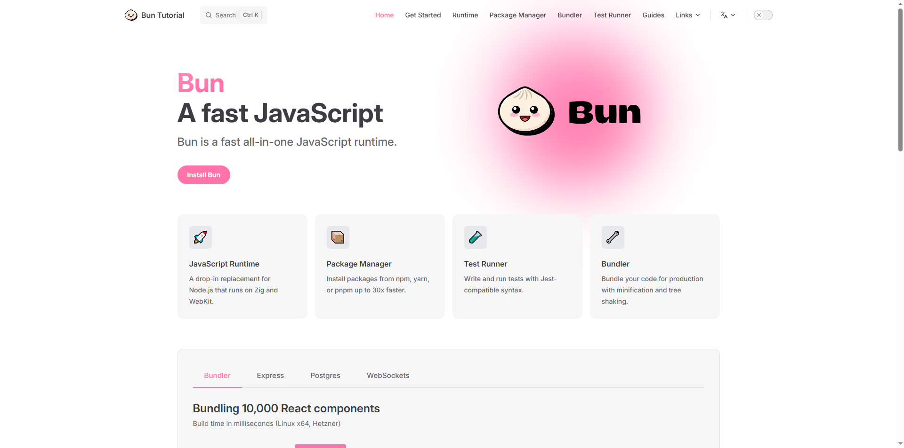The image size is (904, 448).
Task: Switch to the WebSockets benchmark tab
Action: (388, 375)
